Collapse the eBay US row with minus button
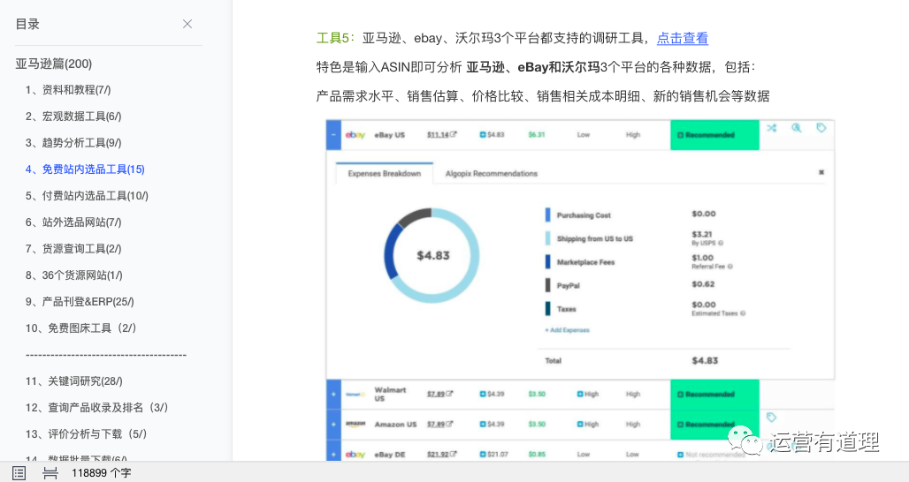The height and width of the screenshot is (482, 909). [333, 135]
